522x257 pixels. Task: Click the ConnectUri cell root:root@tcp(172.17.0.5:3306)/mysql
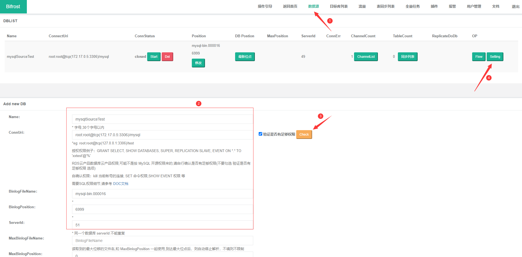[x=79, y=57]
